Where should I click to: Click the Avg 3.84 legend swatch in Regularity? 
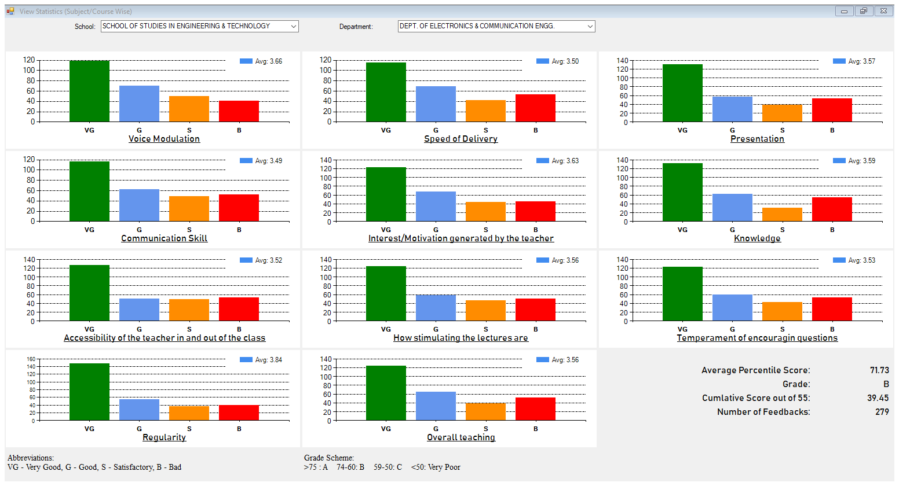point(246,360)
